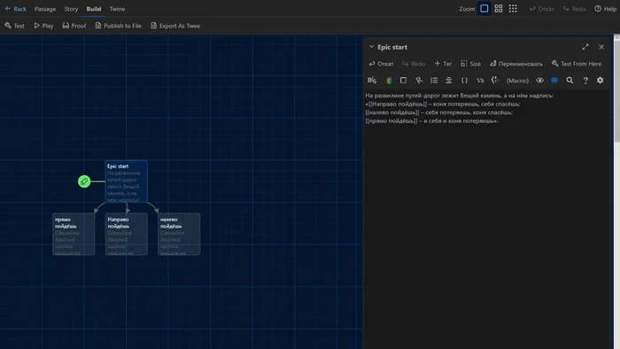Play the story
This screenshot has height=349, width=620.
click(43, 26)
